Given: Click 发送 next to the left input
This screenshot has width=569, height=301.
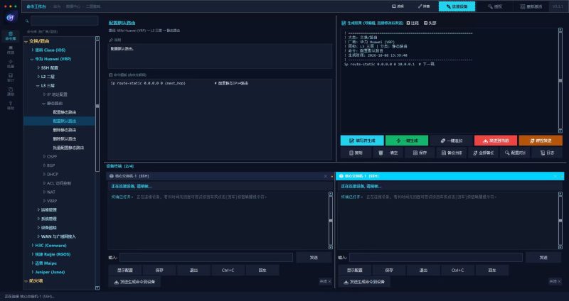Looking at the screenshot, I should [x=314, y=258].
